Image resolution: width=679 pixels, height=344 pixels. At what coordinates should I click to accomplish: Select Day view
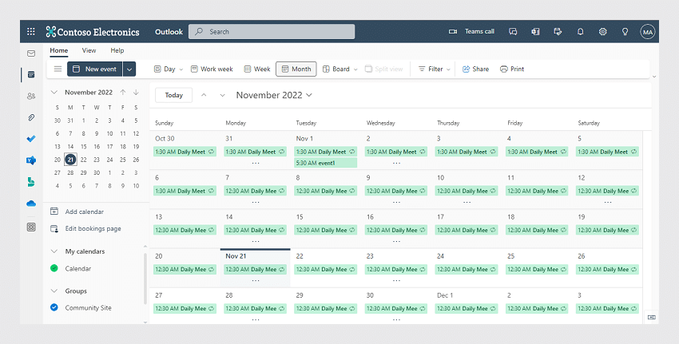[x=165, y=69]
